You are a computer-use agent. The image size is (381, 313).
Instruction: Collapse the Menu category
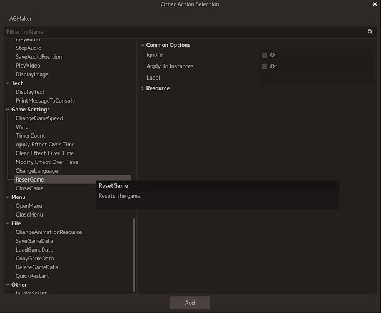8,197
